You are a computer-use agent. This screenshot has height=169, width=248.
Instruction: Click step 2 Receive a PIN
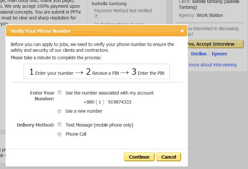point(102,72)
